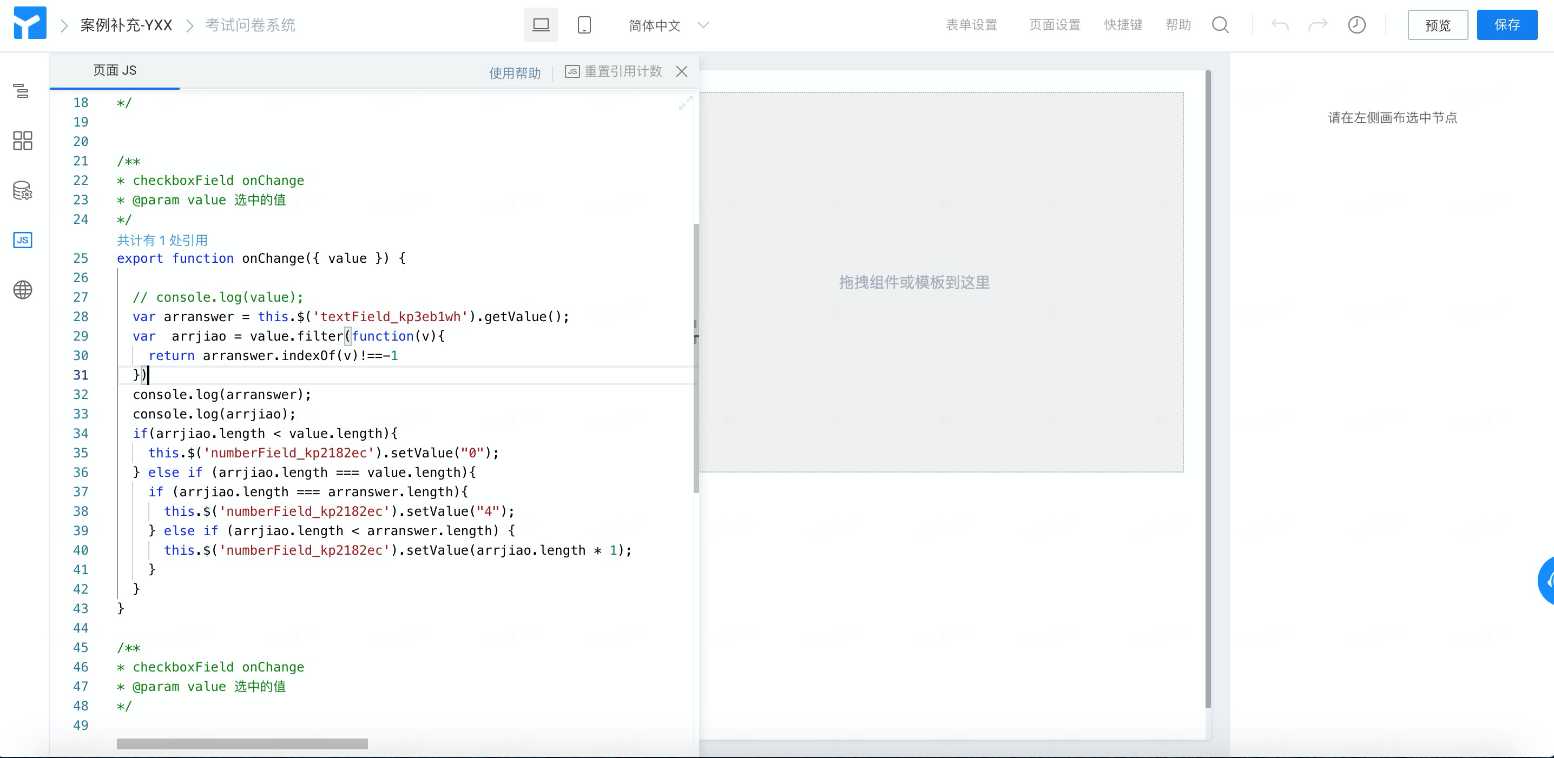Expand the code editor to fullscreen
Image resolution: width=1554 pixels, height=758 pixels.
pos(686,104)
